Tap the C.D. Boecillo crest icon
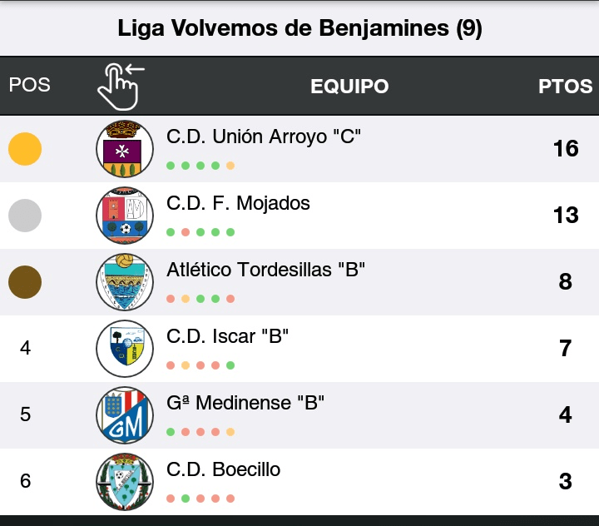Image resolution: width=599 pixels, height=526 pixels. (x=125, y=481)
